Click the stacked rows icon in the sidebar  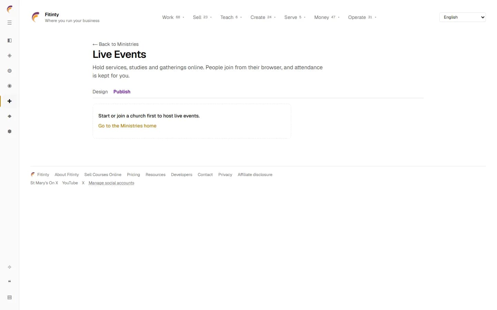coord(10,298)
